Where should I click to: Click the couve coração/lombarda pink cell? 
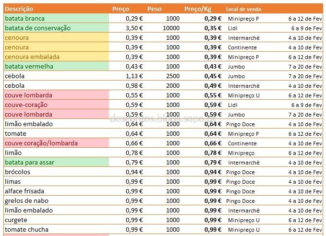coord(56,143)
